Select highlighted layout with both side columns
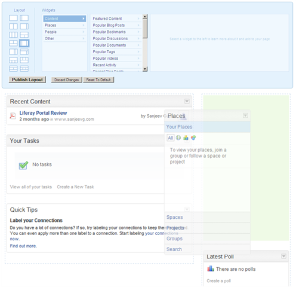Image resolution: width=296 pixels, height=287 pixels. point(24,43)
